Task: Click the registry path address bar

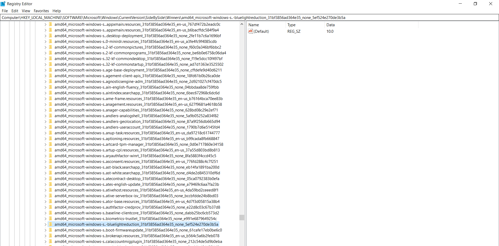Action: point(249,18)
